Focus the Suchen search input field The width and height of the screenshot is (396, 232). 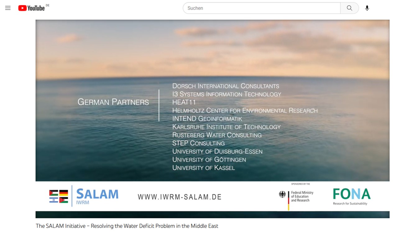pos(261,8)
